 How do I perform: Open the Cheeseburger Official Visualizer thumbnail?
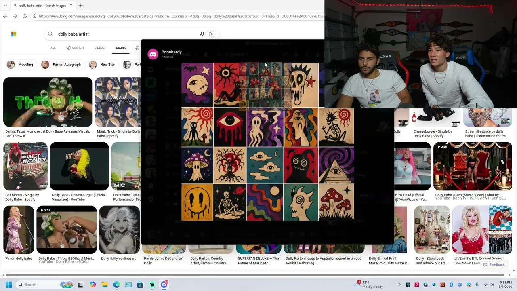80,166
